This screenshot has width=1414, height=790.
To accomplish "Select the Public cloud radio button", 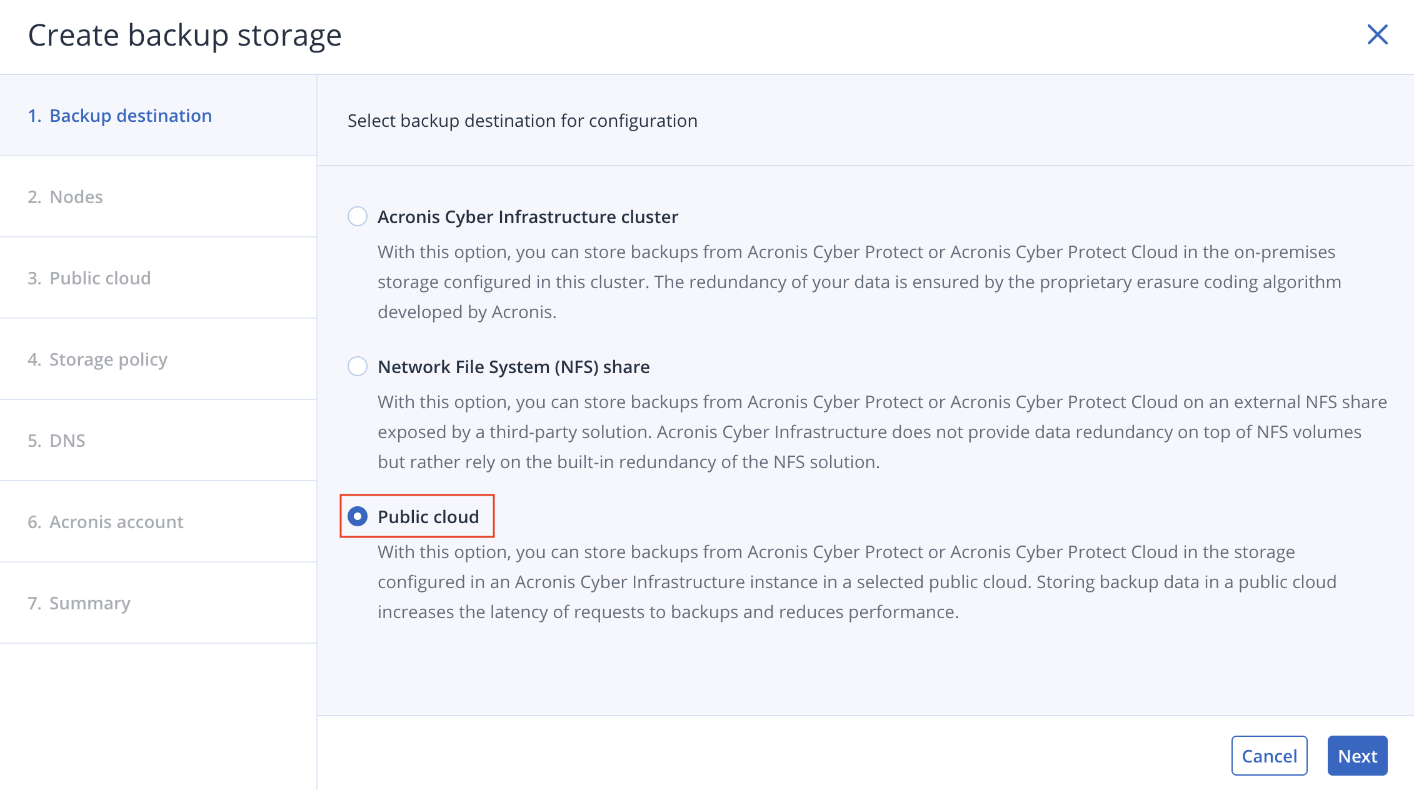I will point(358,517).
